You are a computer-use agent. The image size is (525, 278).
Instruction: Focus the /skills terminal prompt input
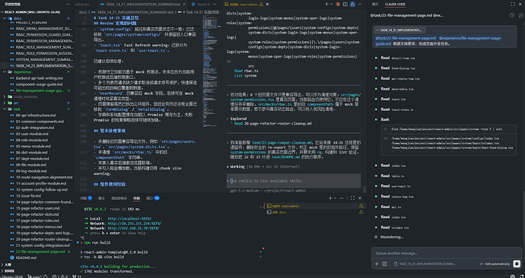pos(294,181)
